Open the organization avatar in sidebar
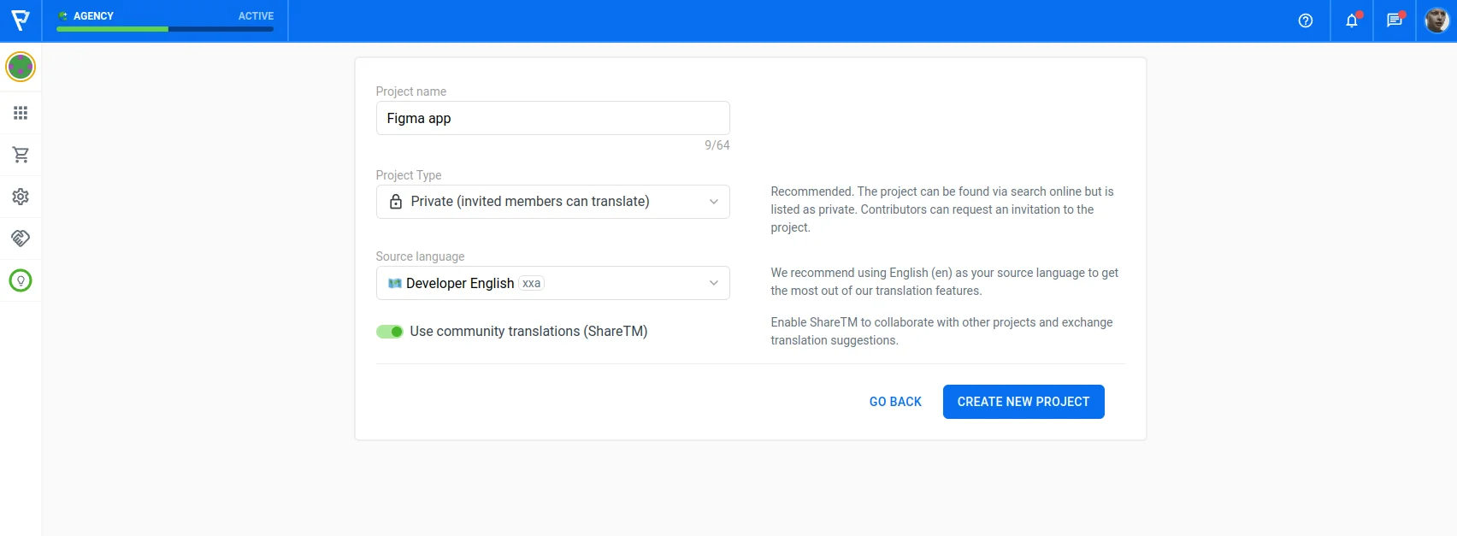The width and height of the screenshot is (1457, 536). point(21,67)
